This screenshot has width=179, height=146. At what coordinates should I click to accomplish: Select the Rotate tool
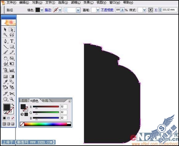pos(5,58)
